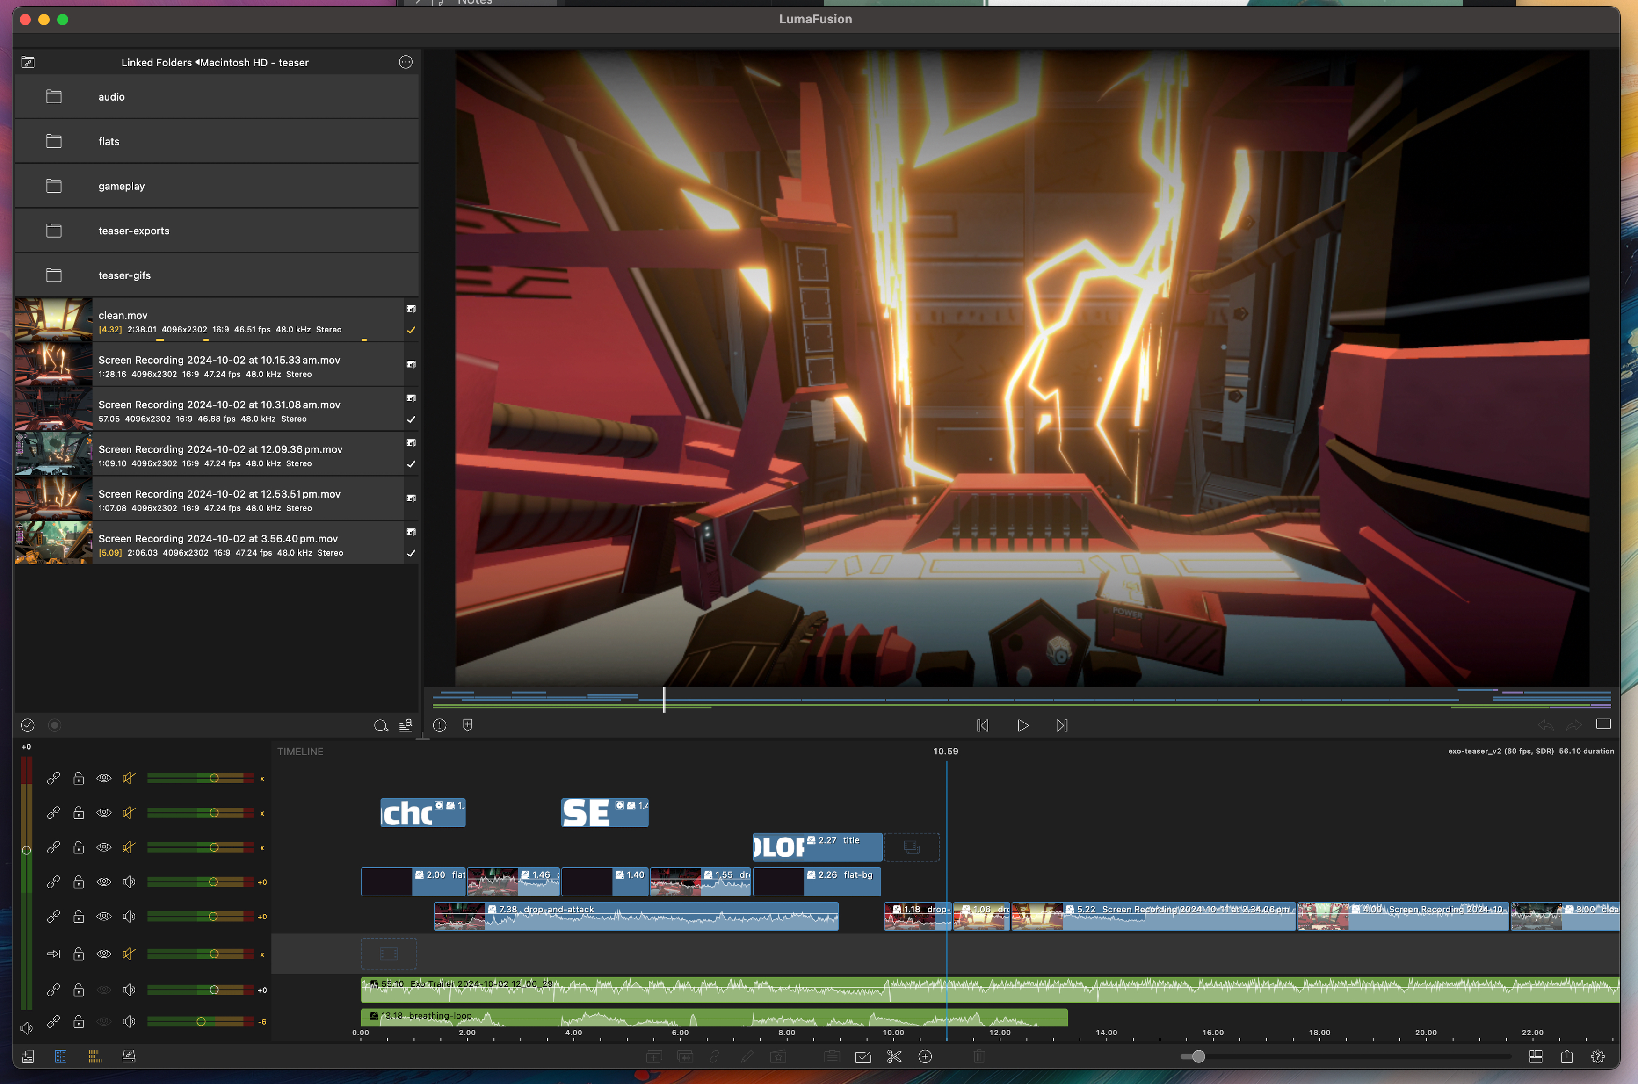The width and height of the screenshot is (1638, 1084).
Task: Toggle fullscreen preview icon
Action: pyautogui.click(x=1603, y=724)
